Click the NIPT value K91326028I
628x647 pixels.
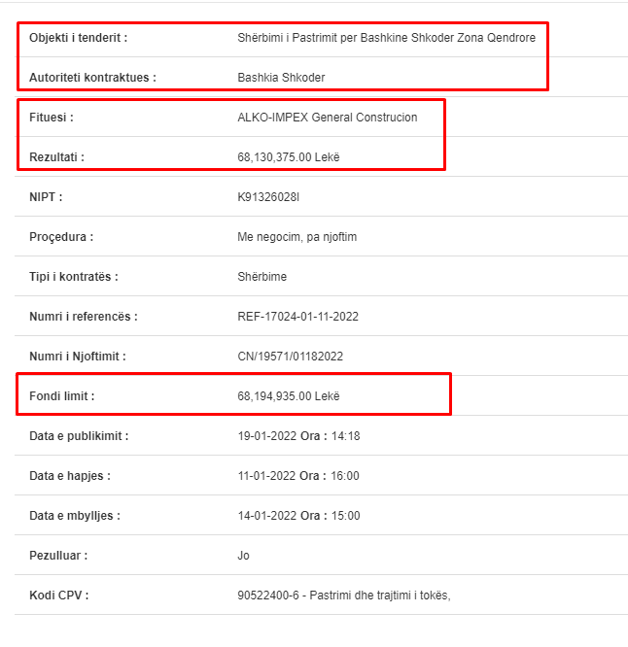pos(268,197)
